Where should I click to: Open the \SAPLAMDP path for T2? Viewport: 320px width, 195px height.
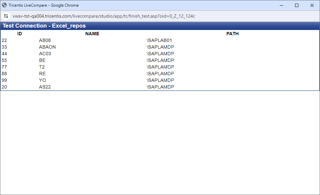point(160,67)
